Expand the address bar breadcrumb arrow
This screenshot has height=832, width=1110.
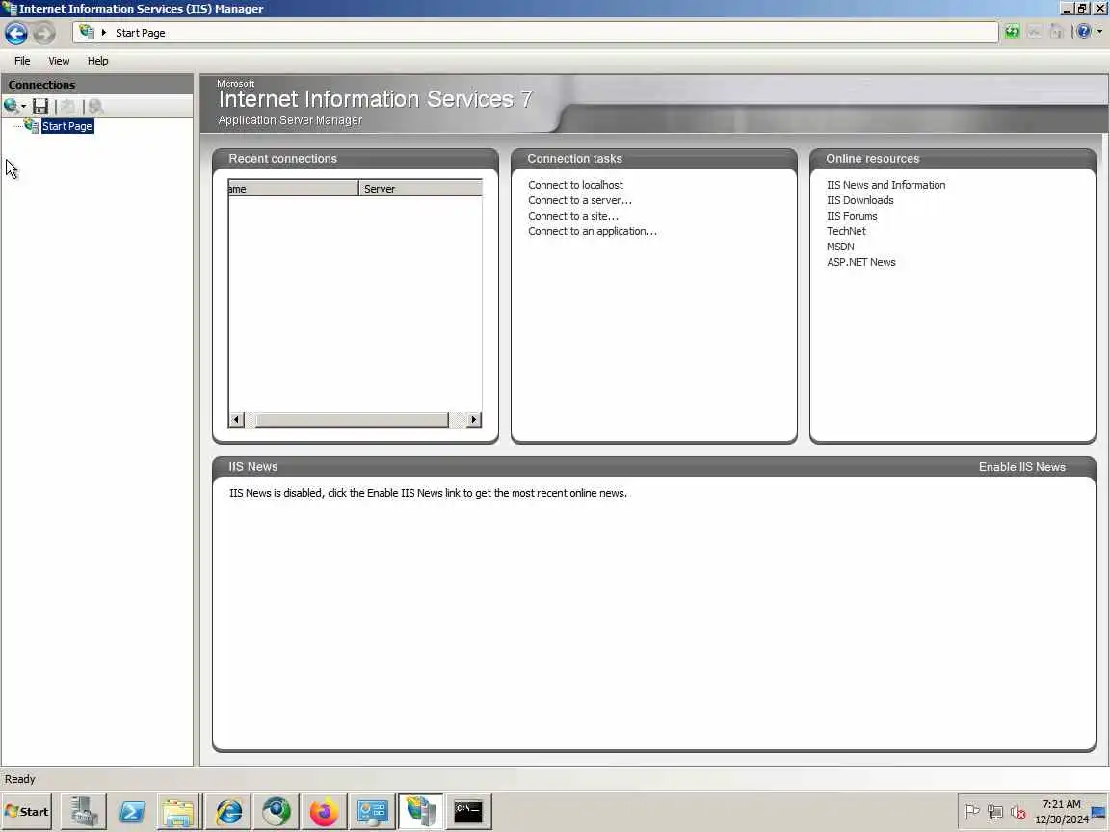[104, 33]
